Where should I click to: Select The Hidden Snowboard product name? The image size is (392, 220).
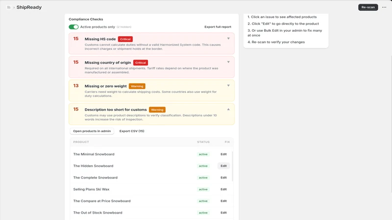[93, 166]
